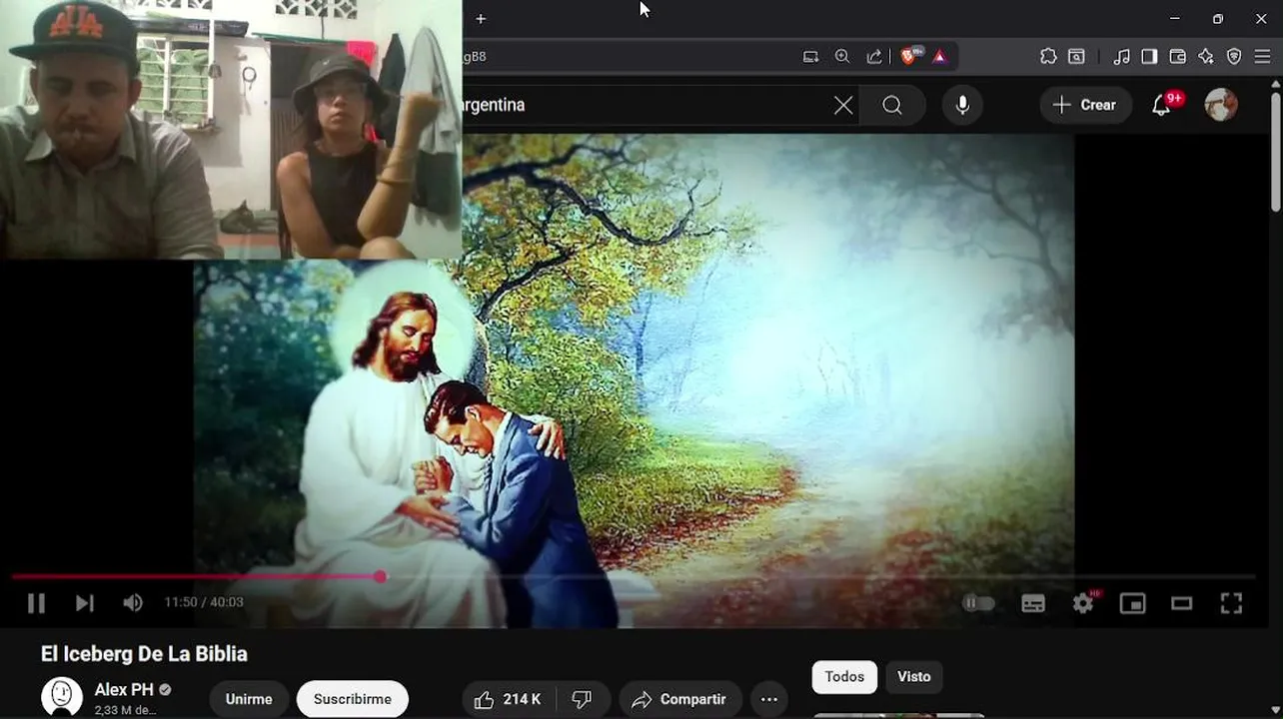Open YouTube notifications bell
The height and width of the screenshot is (719, 1283).
point(1162,105)
